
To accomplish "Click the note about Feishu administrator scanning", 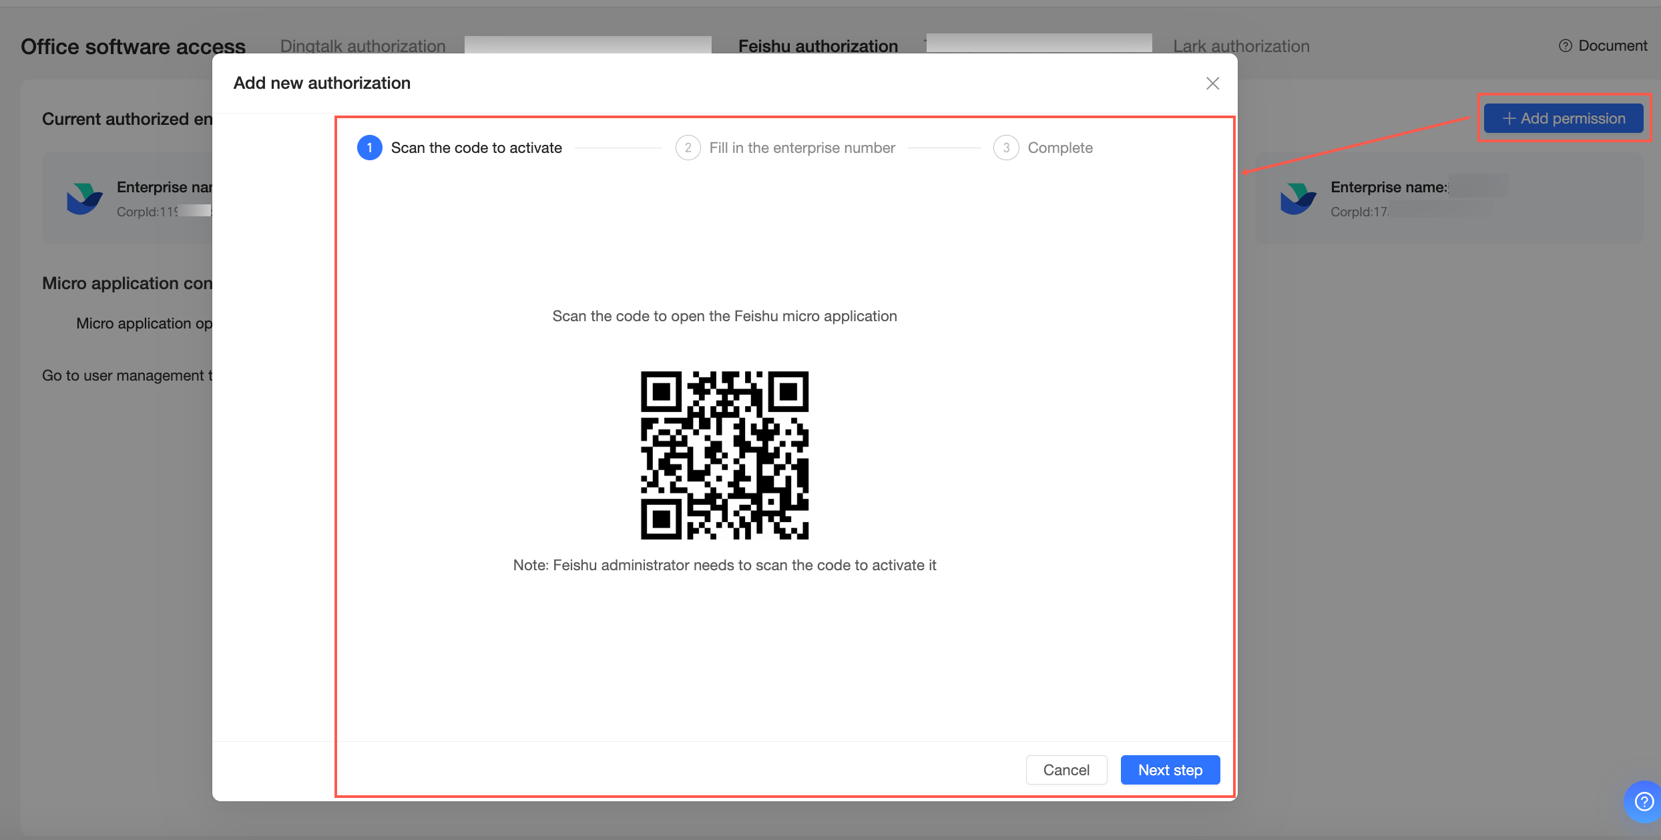I will (724, 565).
